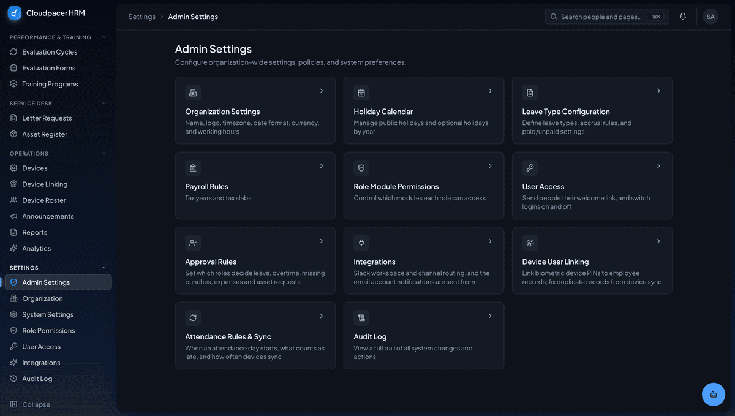Open Reports in the sidebar

58,232
